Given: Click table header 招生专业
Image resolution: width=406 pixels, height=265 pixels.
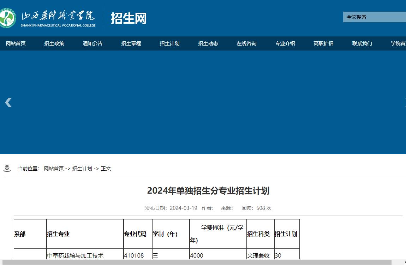Looking at the screenshot, I should [85, 234].
